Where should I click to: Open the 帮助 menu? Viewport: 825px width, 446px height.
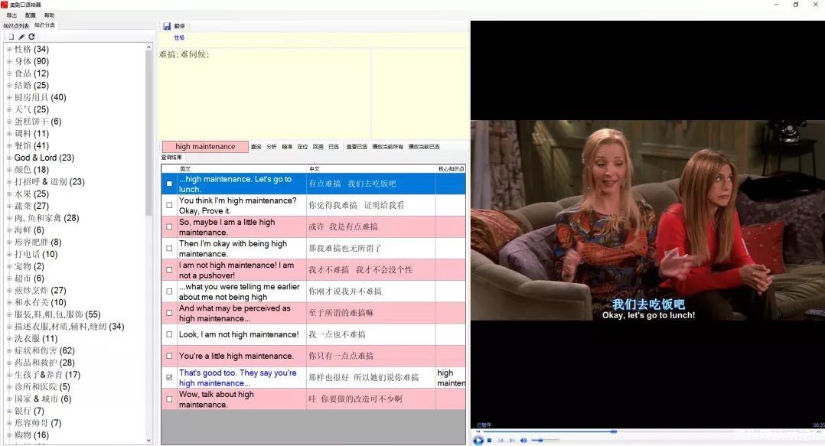coord(50,15)
